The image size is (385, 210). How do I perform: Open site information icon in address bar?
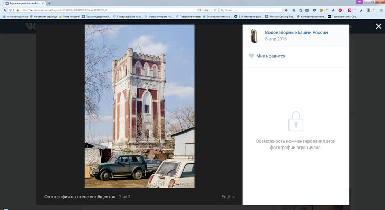11,10
